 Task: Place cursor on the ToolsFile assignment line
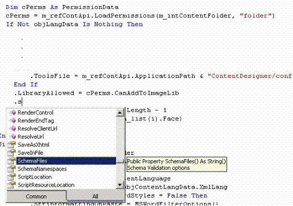tap(161, 76)
